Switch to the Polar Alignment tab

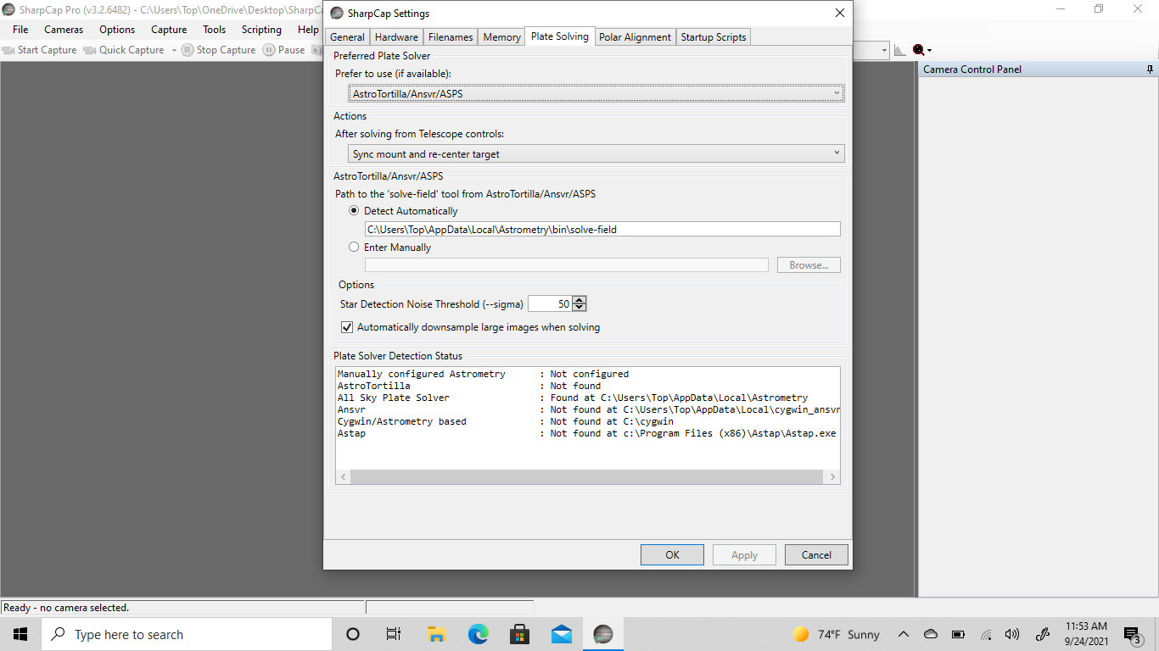635,37
